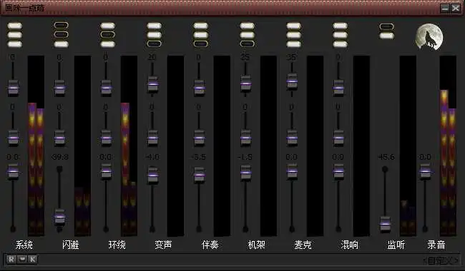Screen dimensions: 465x271
Task: Click the 0.0 volume fader knob of 录音
Action: (425, 172)
